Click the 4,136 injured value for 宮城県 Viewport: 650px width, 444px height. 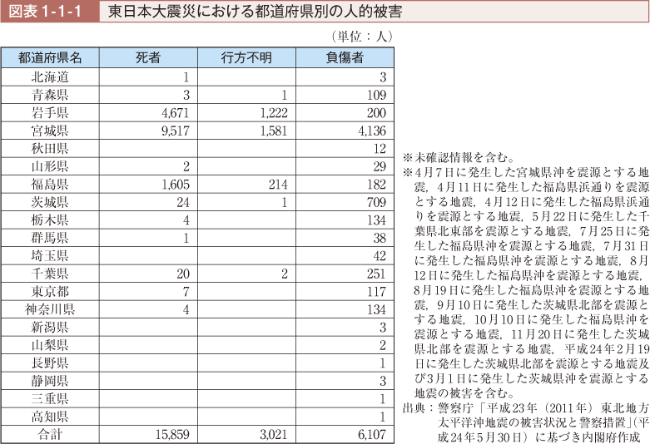click(x=372, y=131)
